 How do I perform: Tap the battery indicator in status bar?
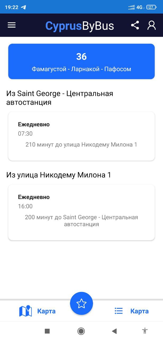tap(151, 7)
